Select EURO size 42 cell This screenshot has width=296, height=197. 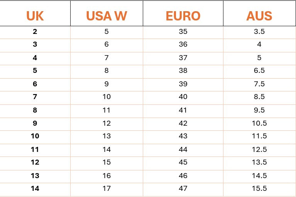183,123
